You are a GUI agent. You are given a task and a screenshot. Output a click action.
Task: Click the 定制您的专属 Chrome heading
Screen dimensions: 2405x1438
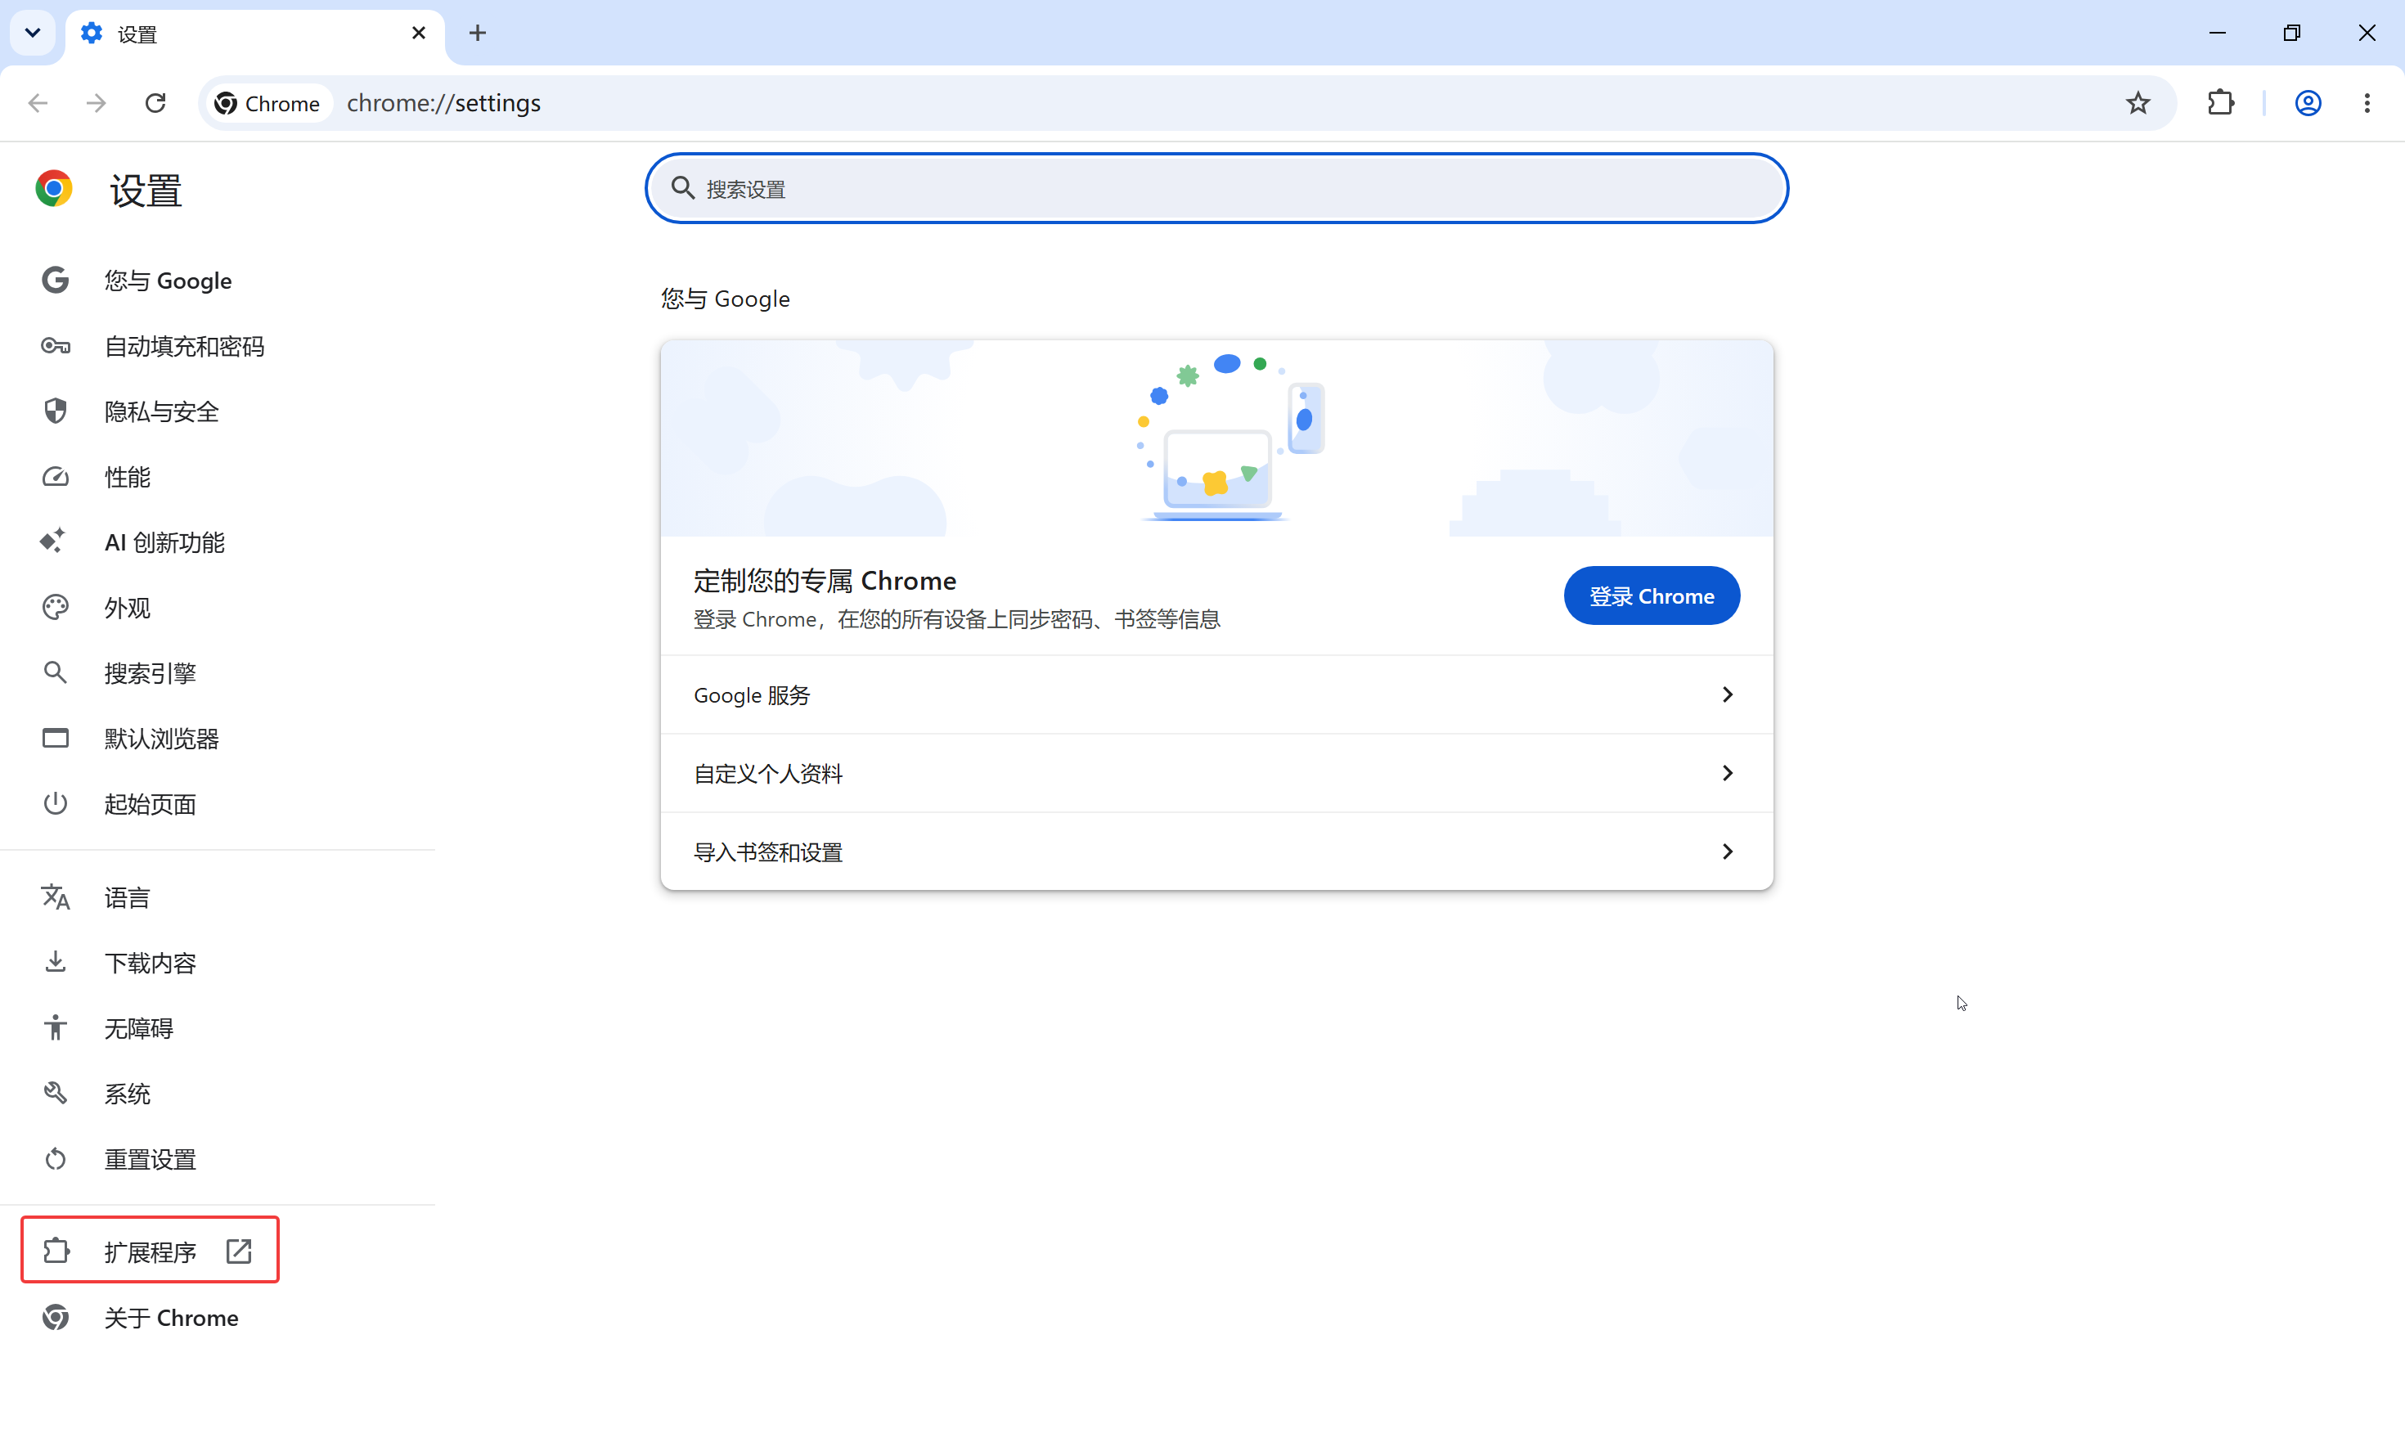click(825, 581)
